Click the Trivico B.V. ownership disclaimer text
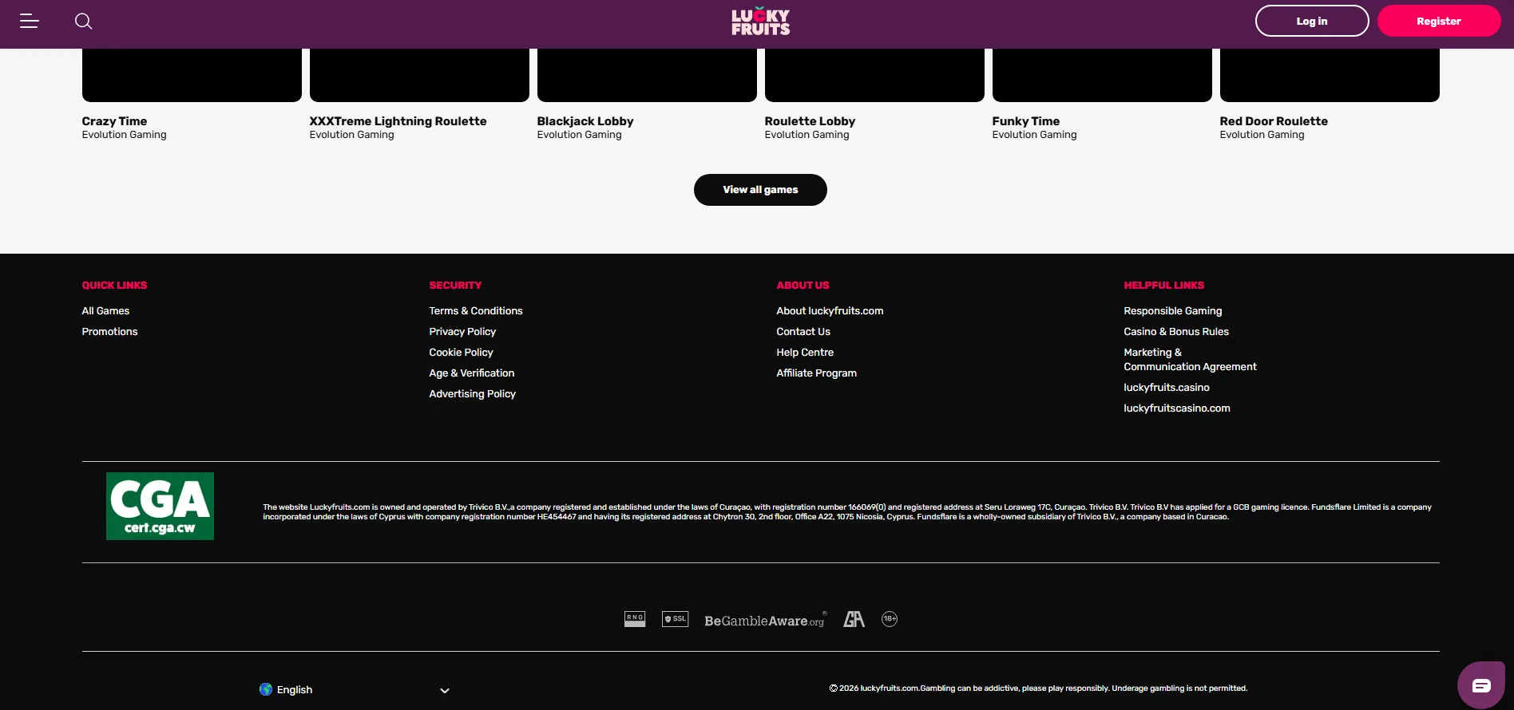The width and height of the screenshot is (1514, 710). click(x=847, y=512)
